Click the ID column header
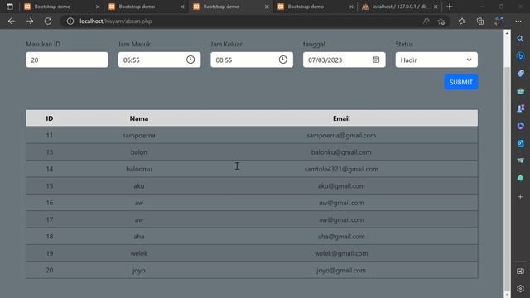Viewport: 530px width, 298px height. 50,118
